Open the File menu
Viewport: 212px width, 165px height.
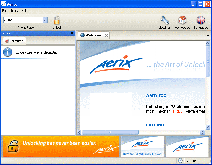[4, 11]
